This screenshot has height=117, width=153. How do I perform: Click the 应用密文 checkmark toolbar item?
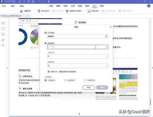[x=57, y=11]
